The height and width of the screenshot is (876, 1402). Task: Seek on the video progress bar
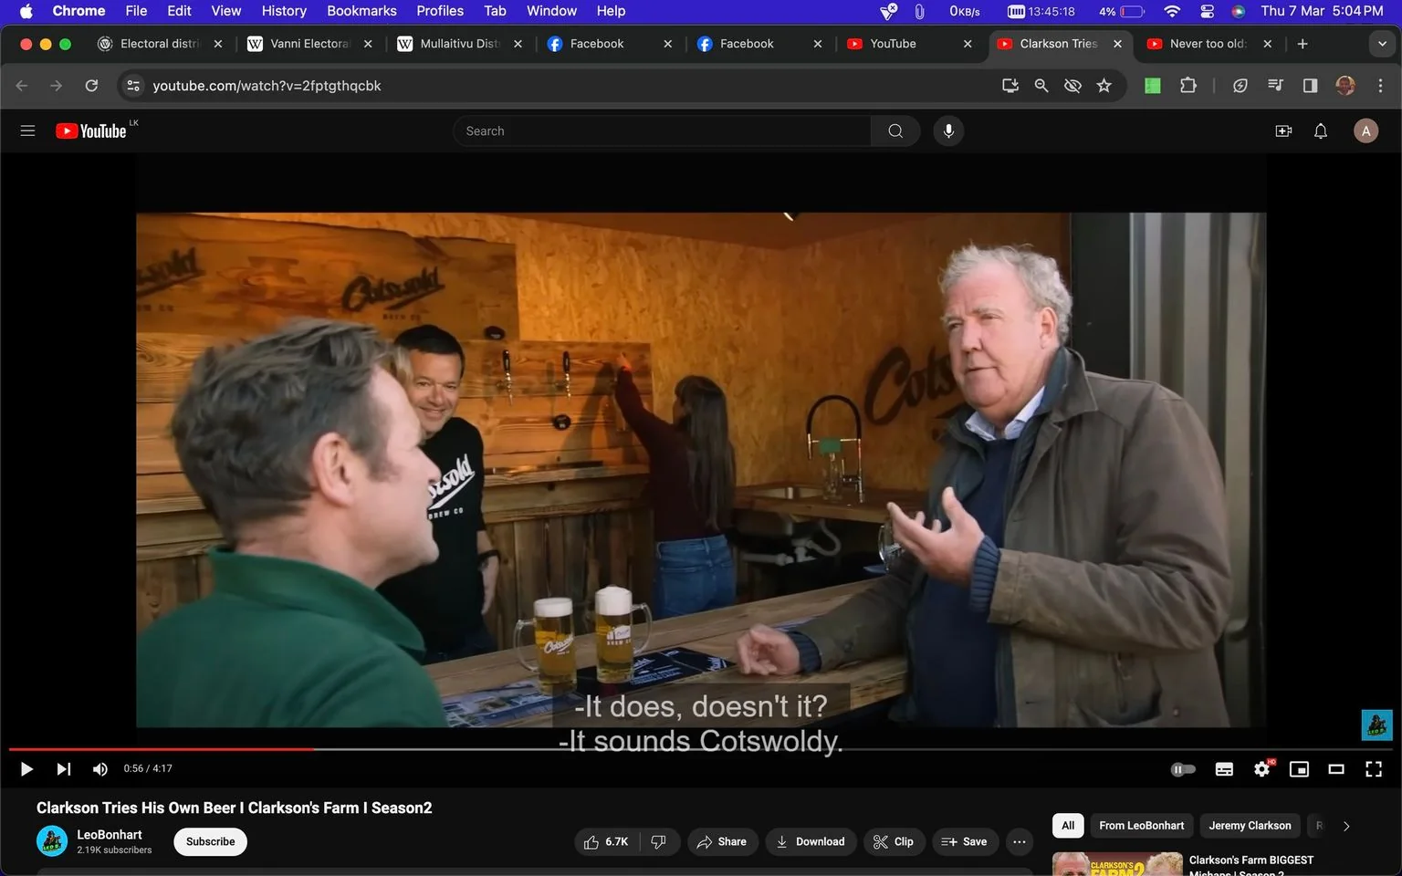(701, 749)
